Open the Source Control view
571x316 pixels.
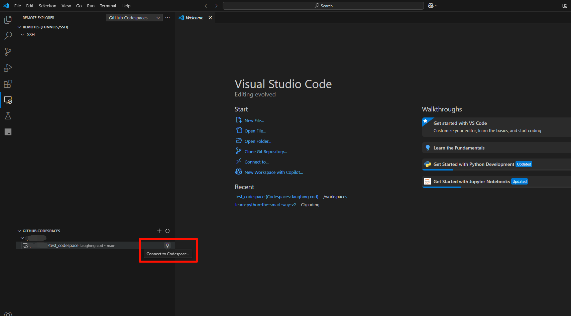coord(8,52)
